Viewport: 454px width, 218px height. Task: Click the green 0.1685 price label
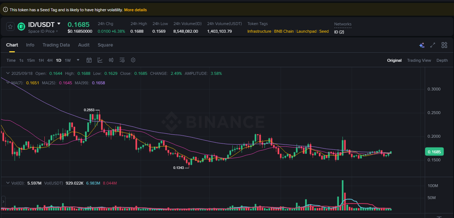click(434, 152)
